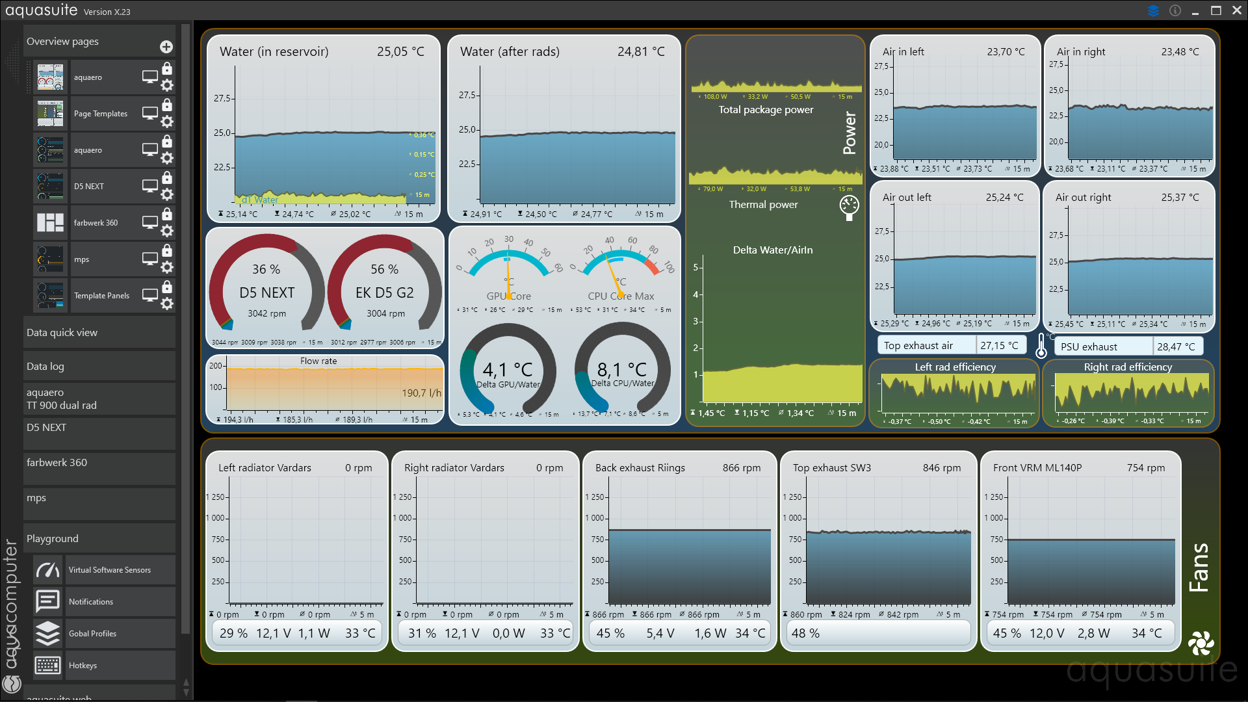The image size is (1248, 702).
Task: Toggle lock on the mps overview page
Action: [167, 251]
